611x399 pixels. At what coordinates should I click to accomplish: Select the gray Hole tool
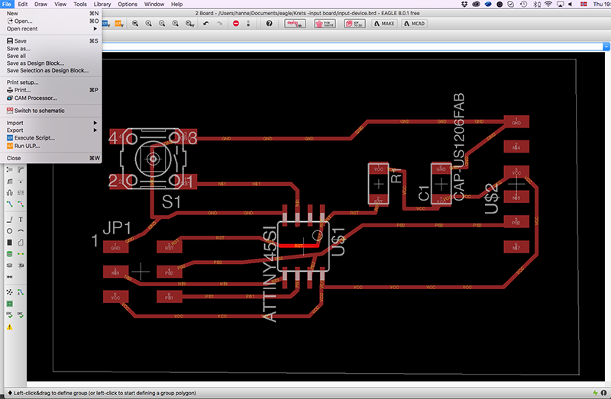click(10, 265)
